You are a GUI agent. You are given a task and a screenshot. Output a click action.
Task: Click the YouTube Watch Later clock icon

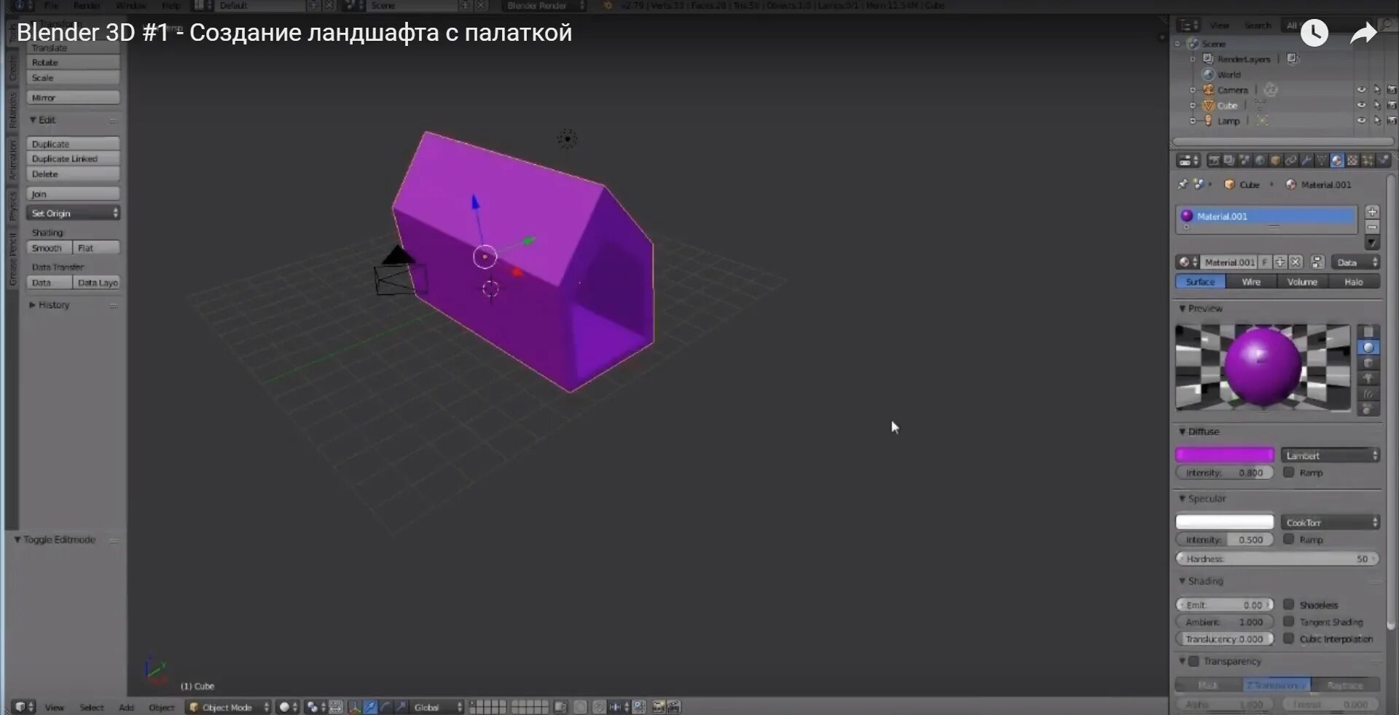point(1314,33)
